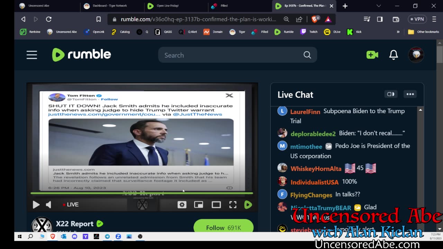Open the Q bookmark
Image resolution: width=443 pixels, height=249 pixels.
(143, 32)
